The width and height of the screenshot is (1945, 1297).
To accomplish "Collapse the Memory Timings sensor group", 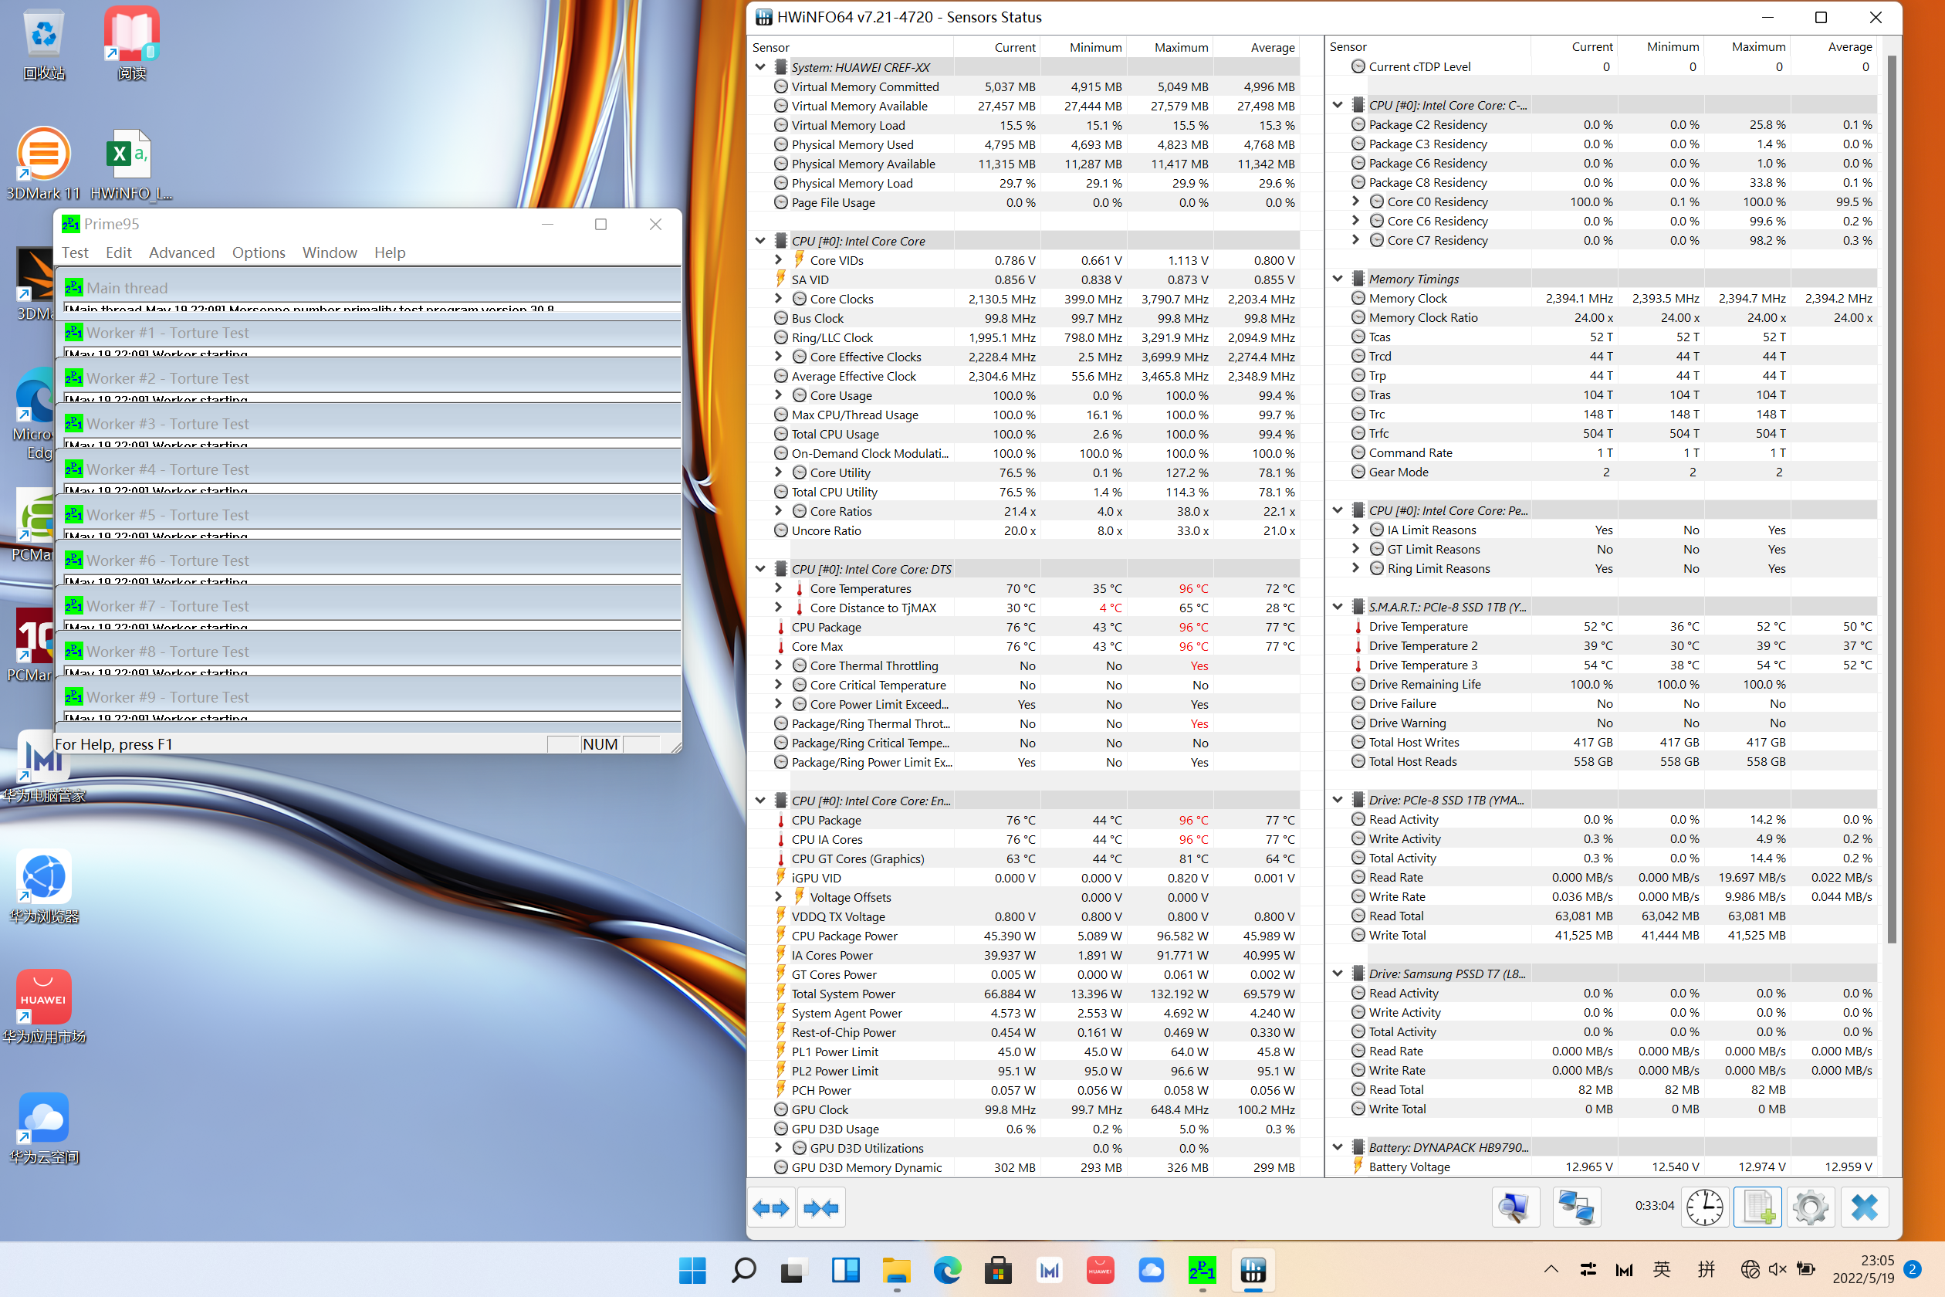I will (1337, 279).
